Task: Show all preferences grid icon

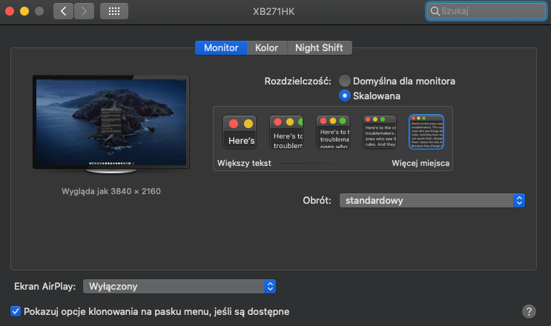Action: [113, 11]
